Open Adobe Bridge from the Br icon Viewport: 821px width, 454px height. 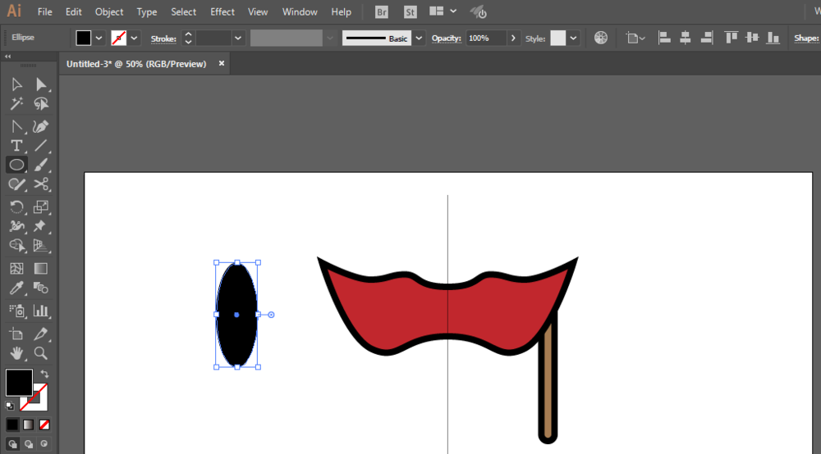pos(382,12)
